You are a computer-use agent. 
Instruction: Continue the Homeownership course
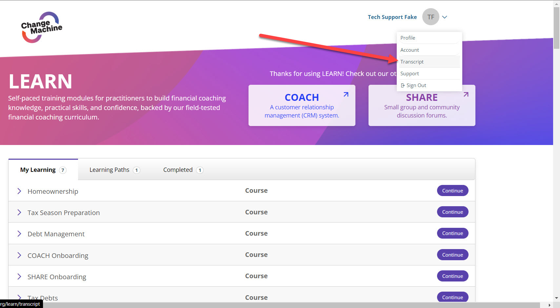(x=452, y=191)
